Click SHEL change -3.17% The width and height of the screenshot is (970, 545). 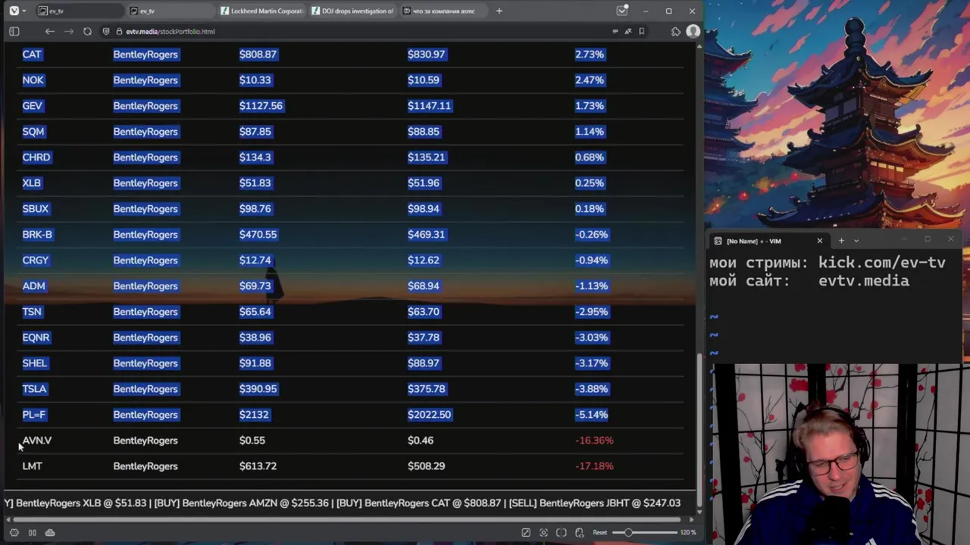591,363
